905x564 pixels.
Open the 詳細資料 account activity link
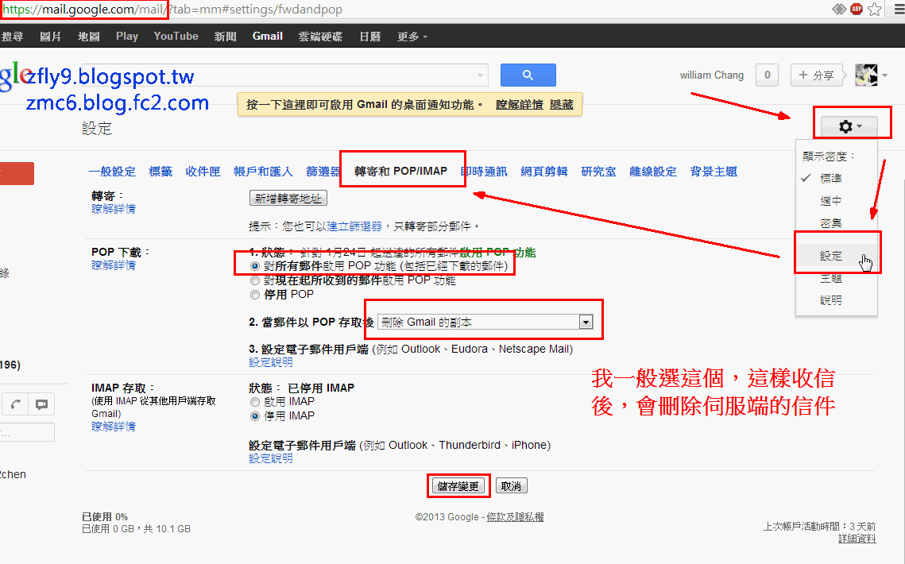[857, 539]
